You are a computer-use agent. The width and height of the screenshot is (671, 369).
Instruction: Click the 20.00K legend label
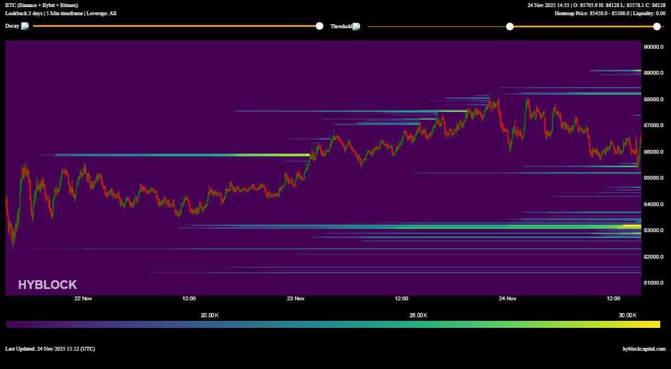209,314
